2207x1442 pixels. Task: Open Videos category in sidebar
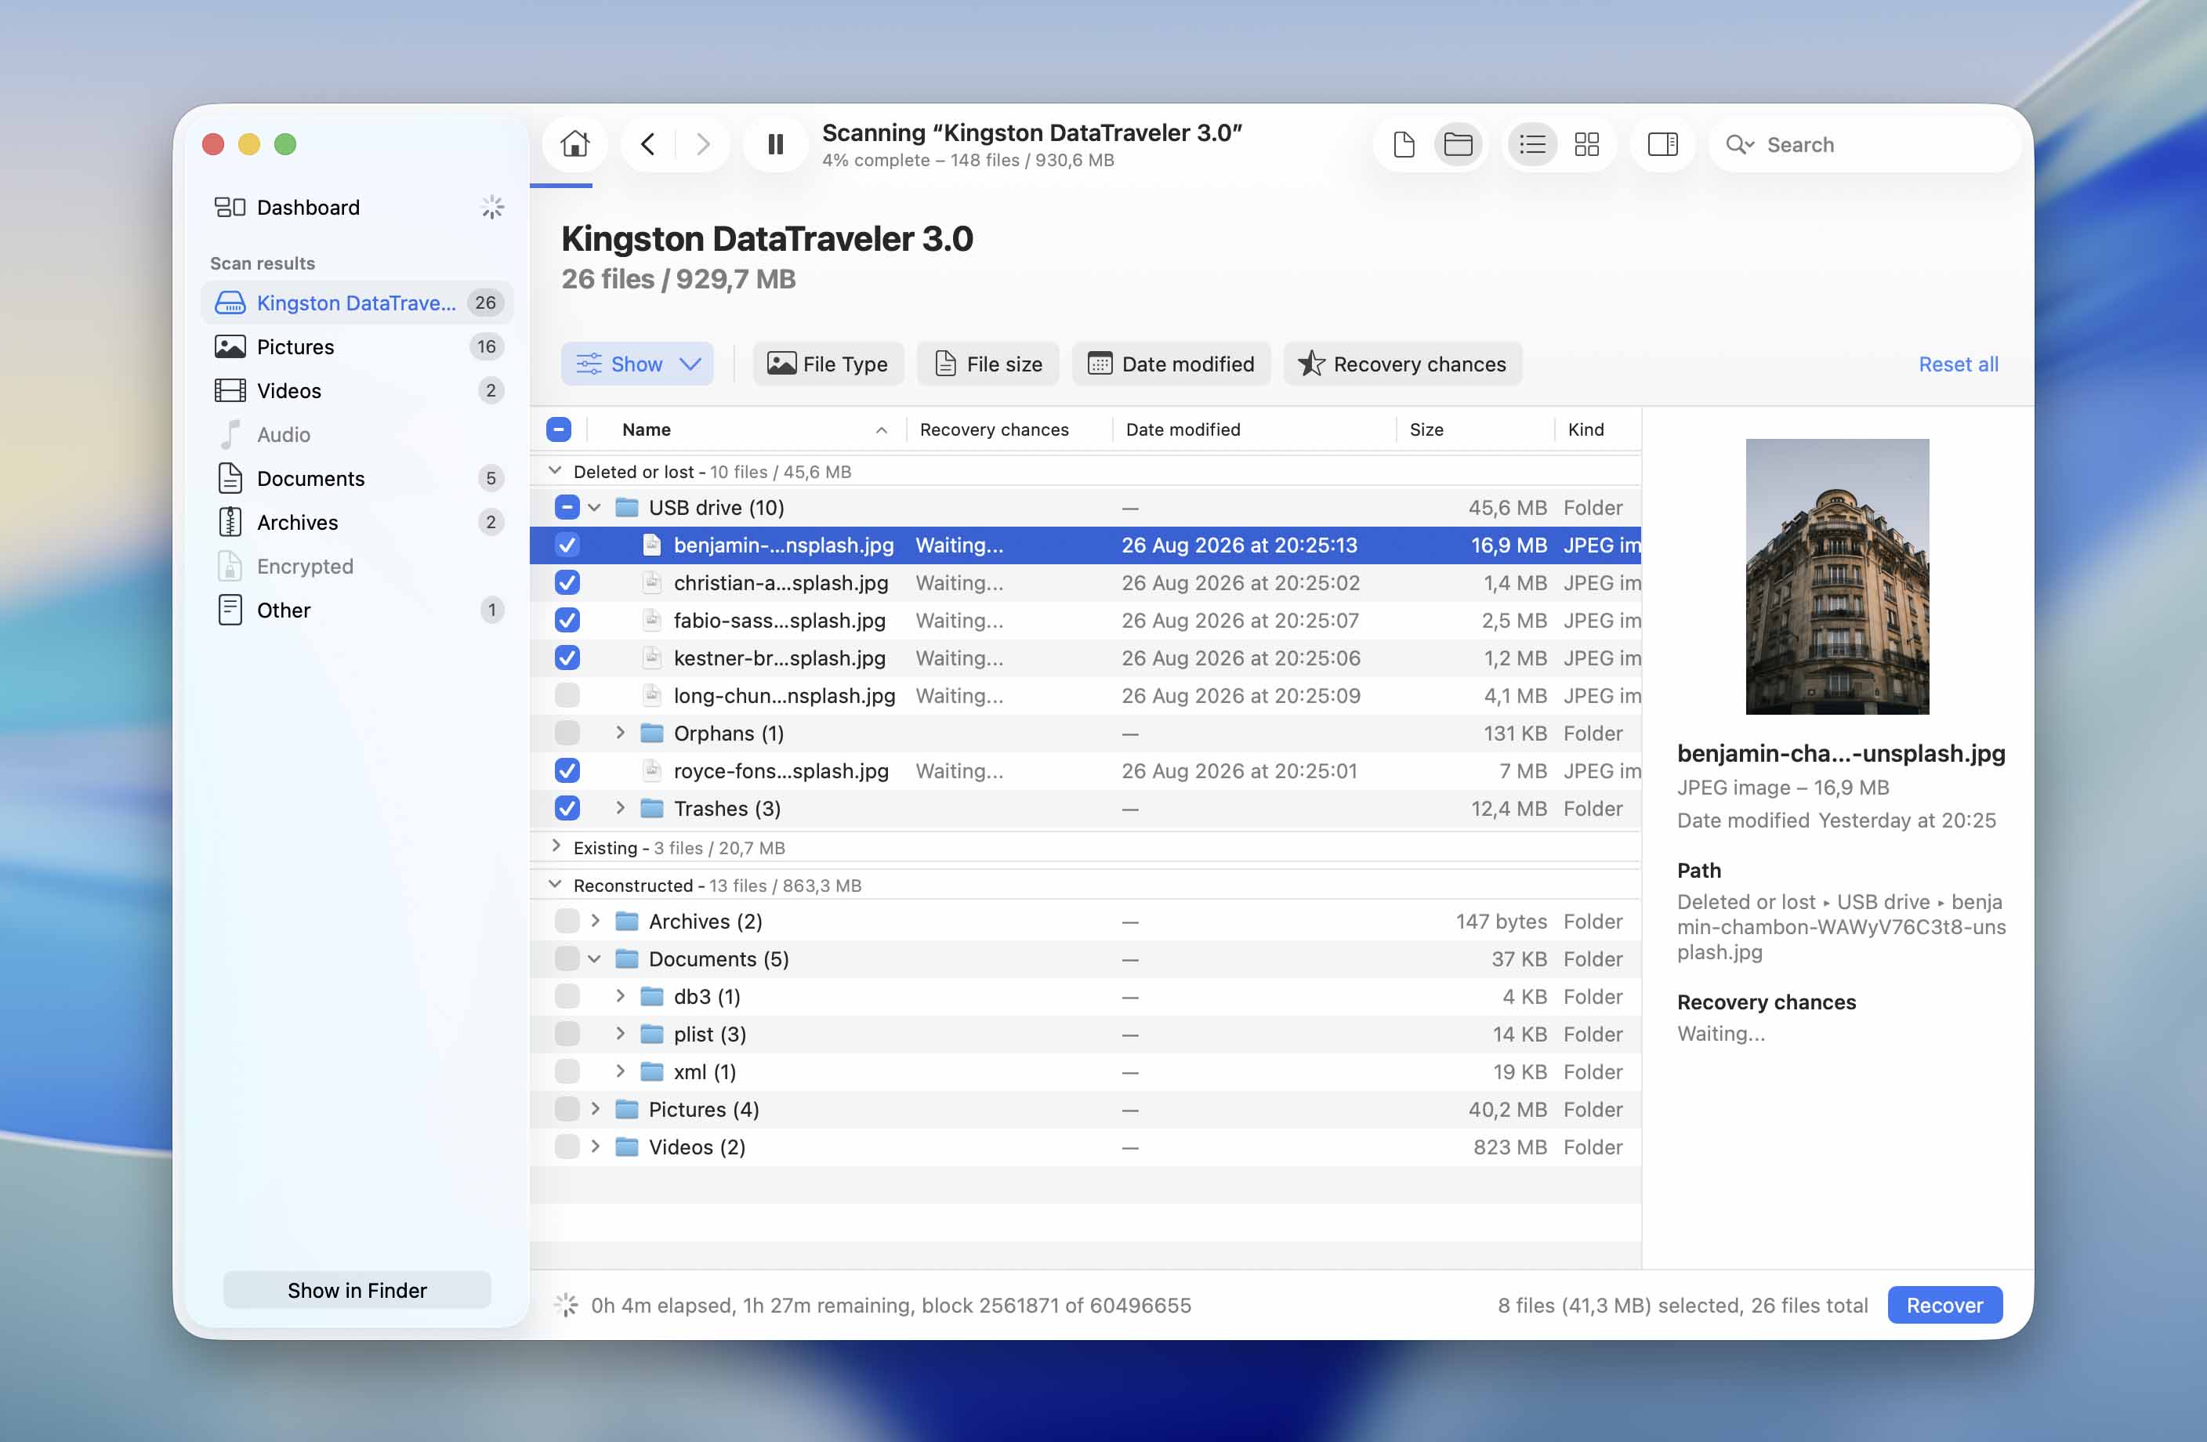357,390
